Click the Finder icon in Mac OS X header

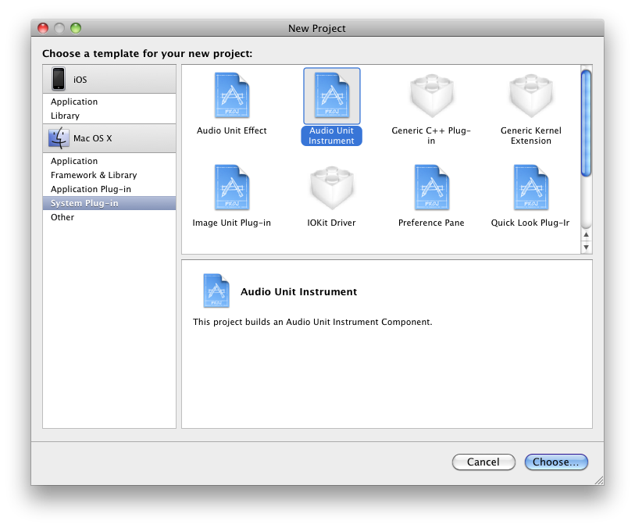coord(59,138)
